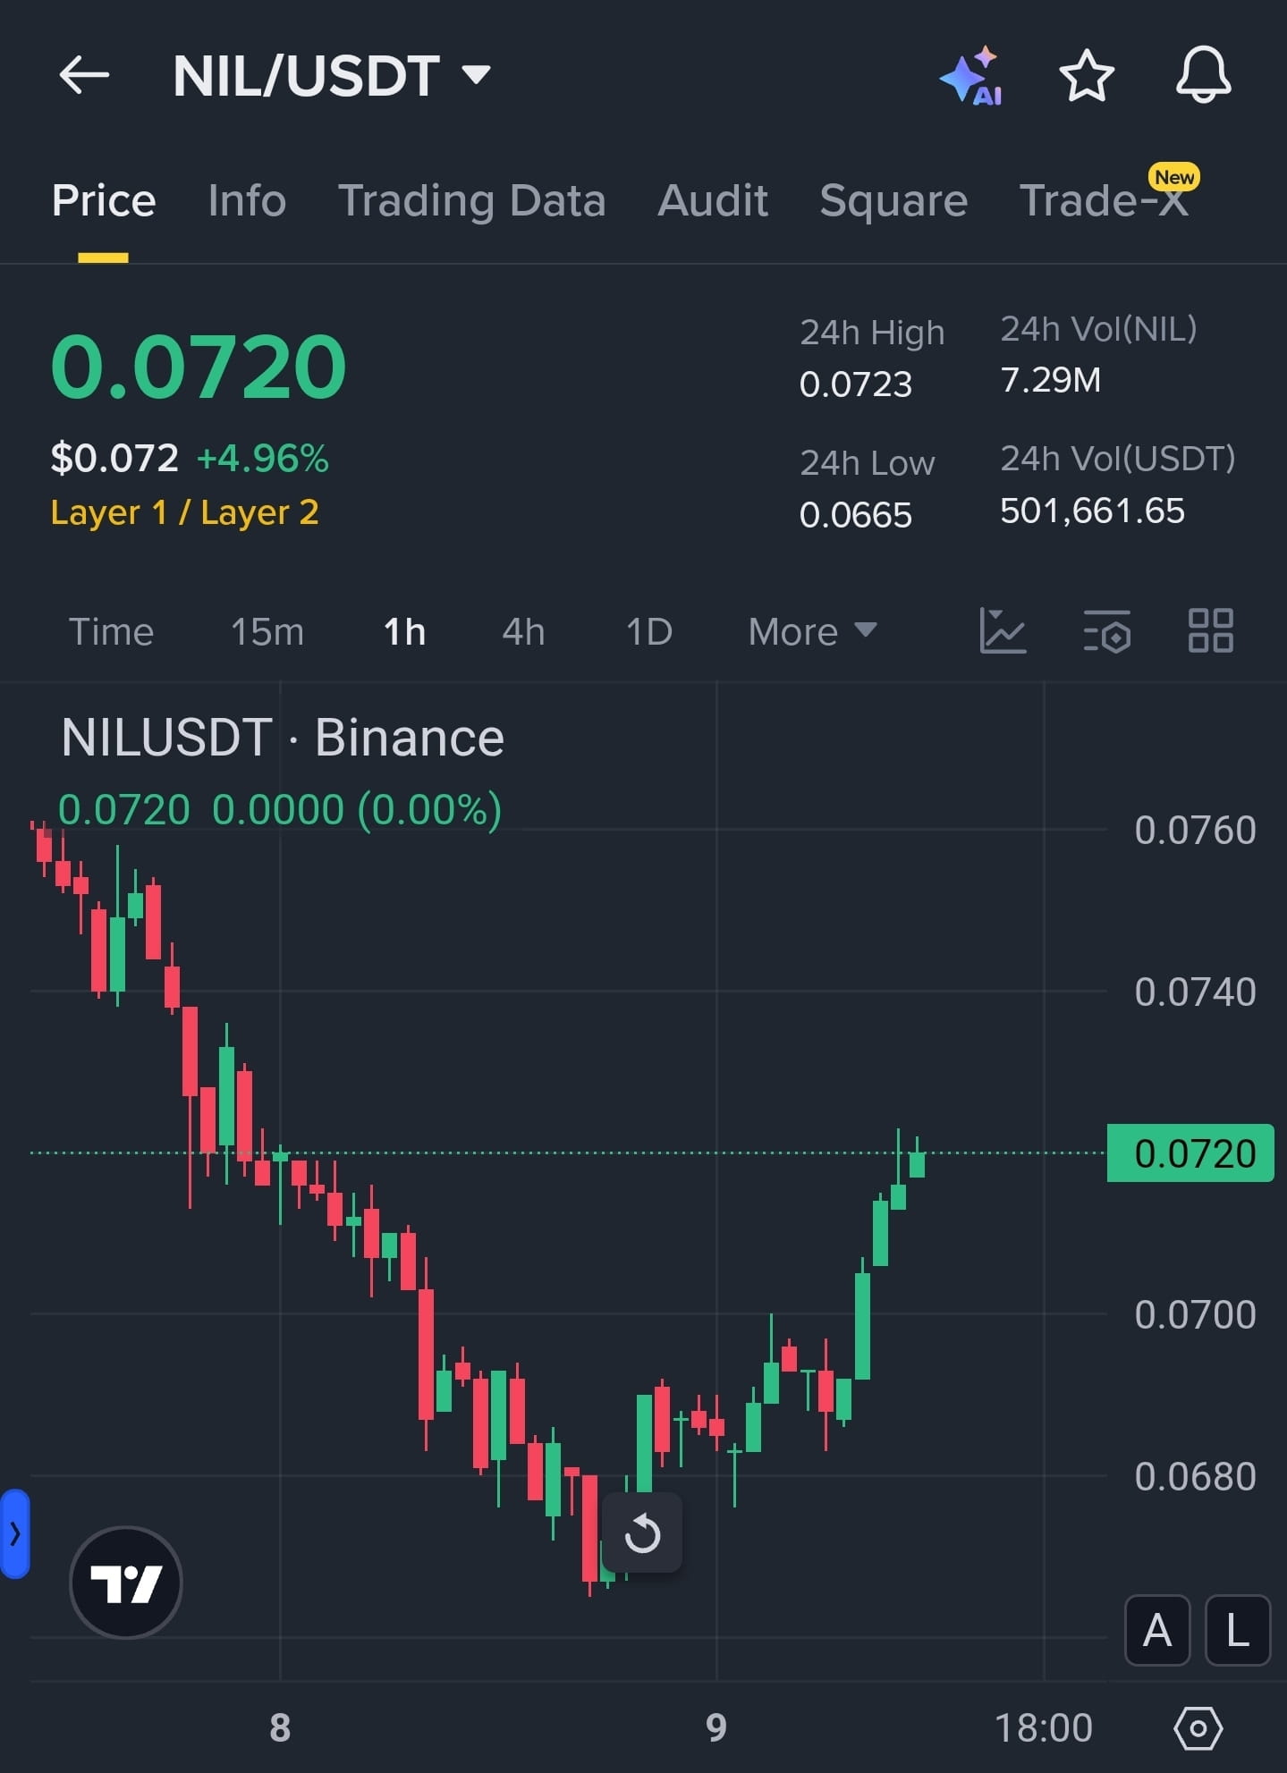Toggle auto scale with the A button
Viewport: 1287px width, 1773px height.
(1157, 1631)
